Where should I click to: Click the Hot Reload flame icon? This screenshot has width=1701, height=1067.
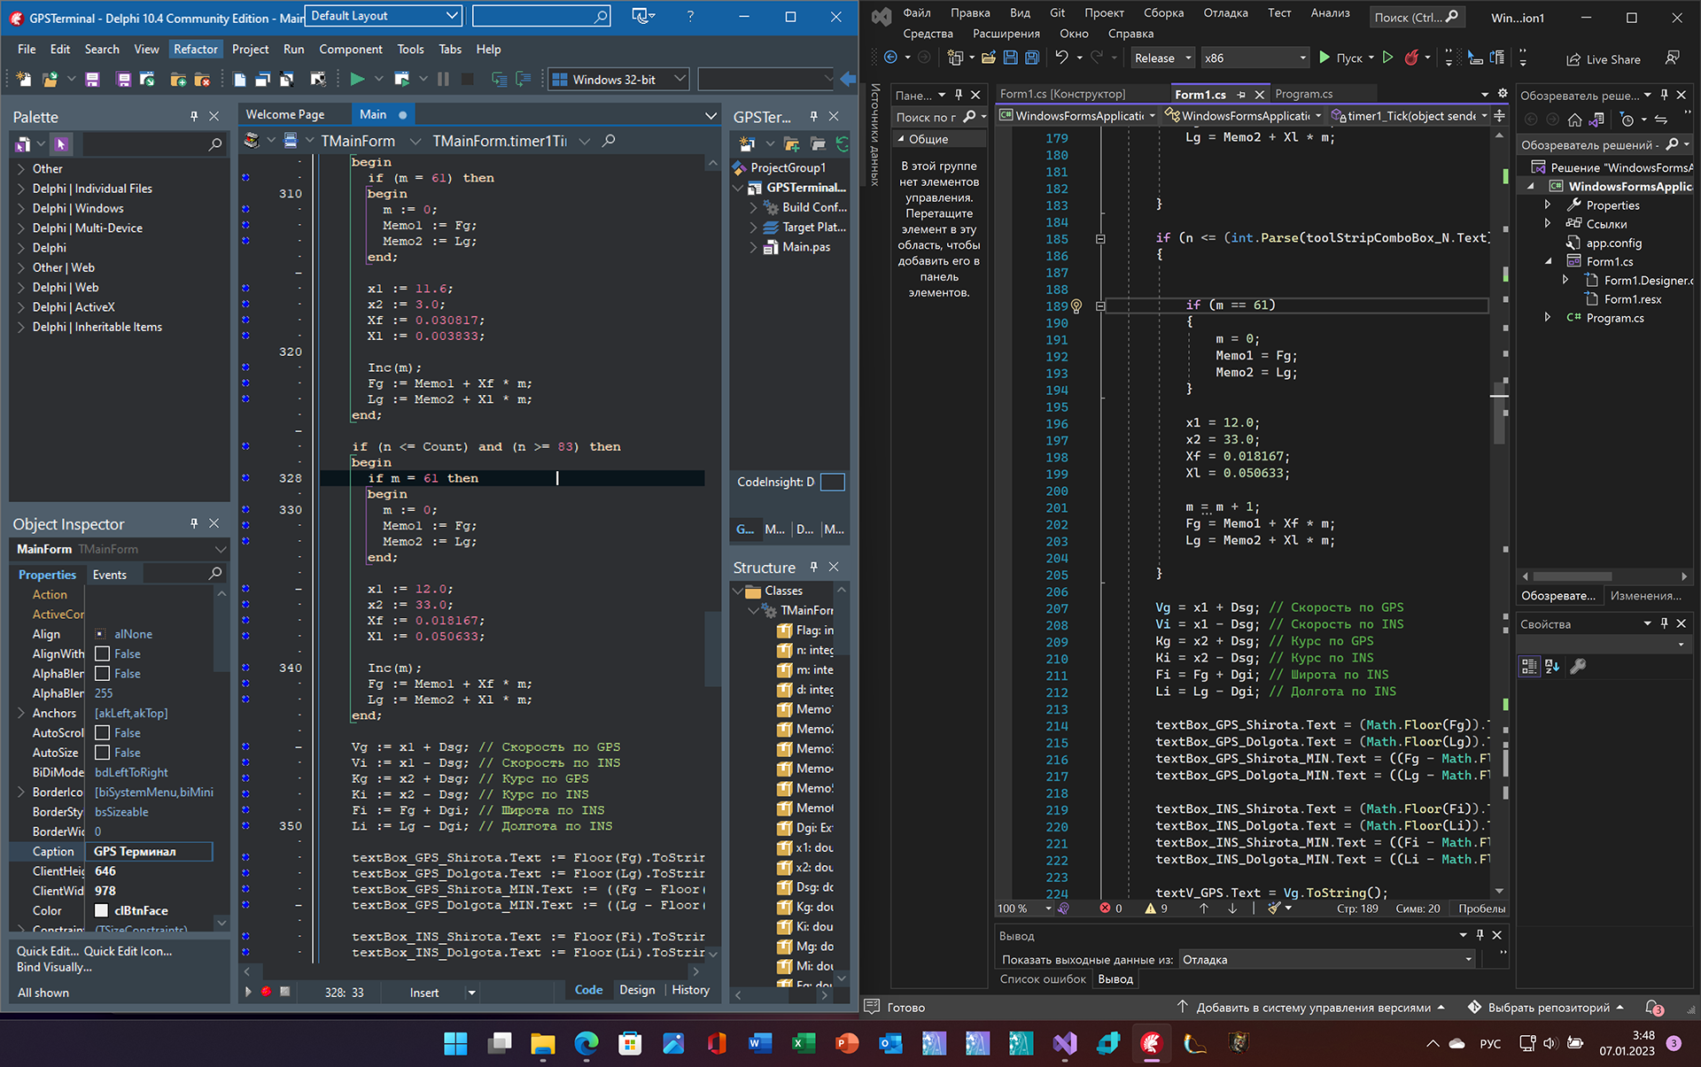(1411, 58)
